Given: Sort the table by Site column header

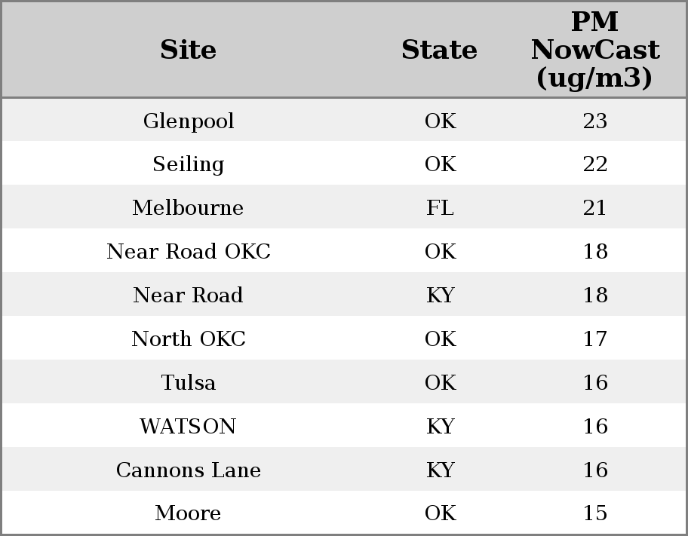Looking at the screenshot, I should (189, 50).
